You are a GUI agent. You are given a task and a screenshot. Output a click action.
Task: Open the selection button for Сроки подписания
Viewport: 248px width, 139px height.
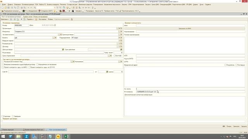[109, 56]
